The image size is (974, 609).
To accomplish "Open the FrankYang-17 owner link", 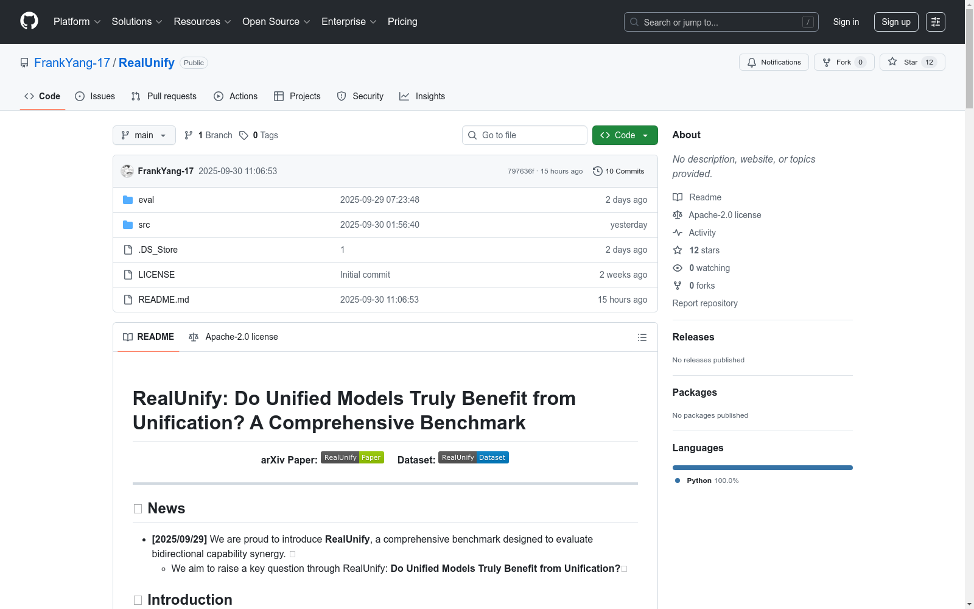I will coord(72,63).
